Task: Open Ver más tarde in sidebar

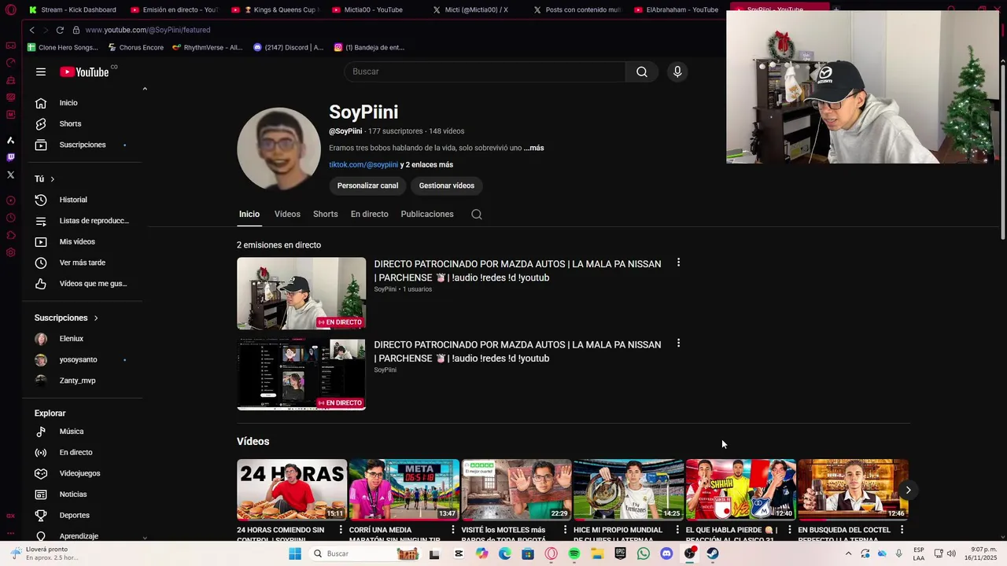Action: click(82, 263)
